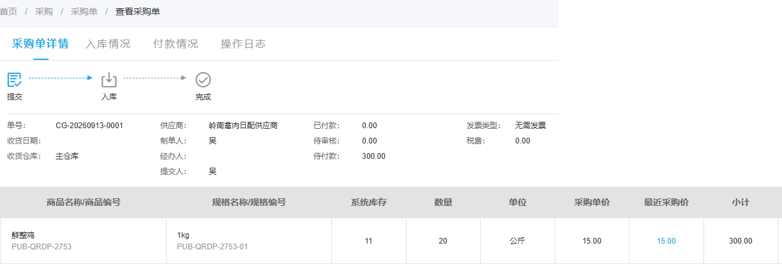Image resolution: width=782 pixels, height=264 pixels.
Task: Click 待付款 amount 300.00
Action: (373, 156)
